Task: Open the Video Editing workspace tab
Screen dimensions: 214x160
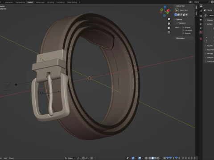Action: [x=72, y=2]
